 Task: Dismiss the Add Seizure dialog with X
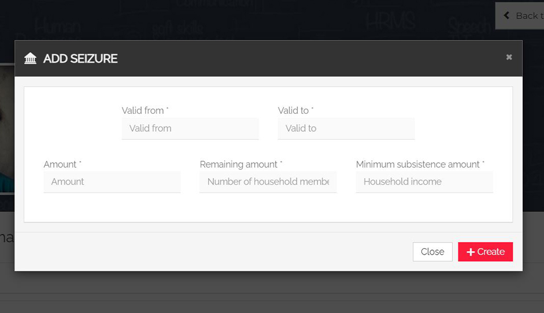pos(509,57)
